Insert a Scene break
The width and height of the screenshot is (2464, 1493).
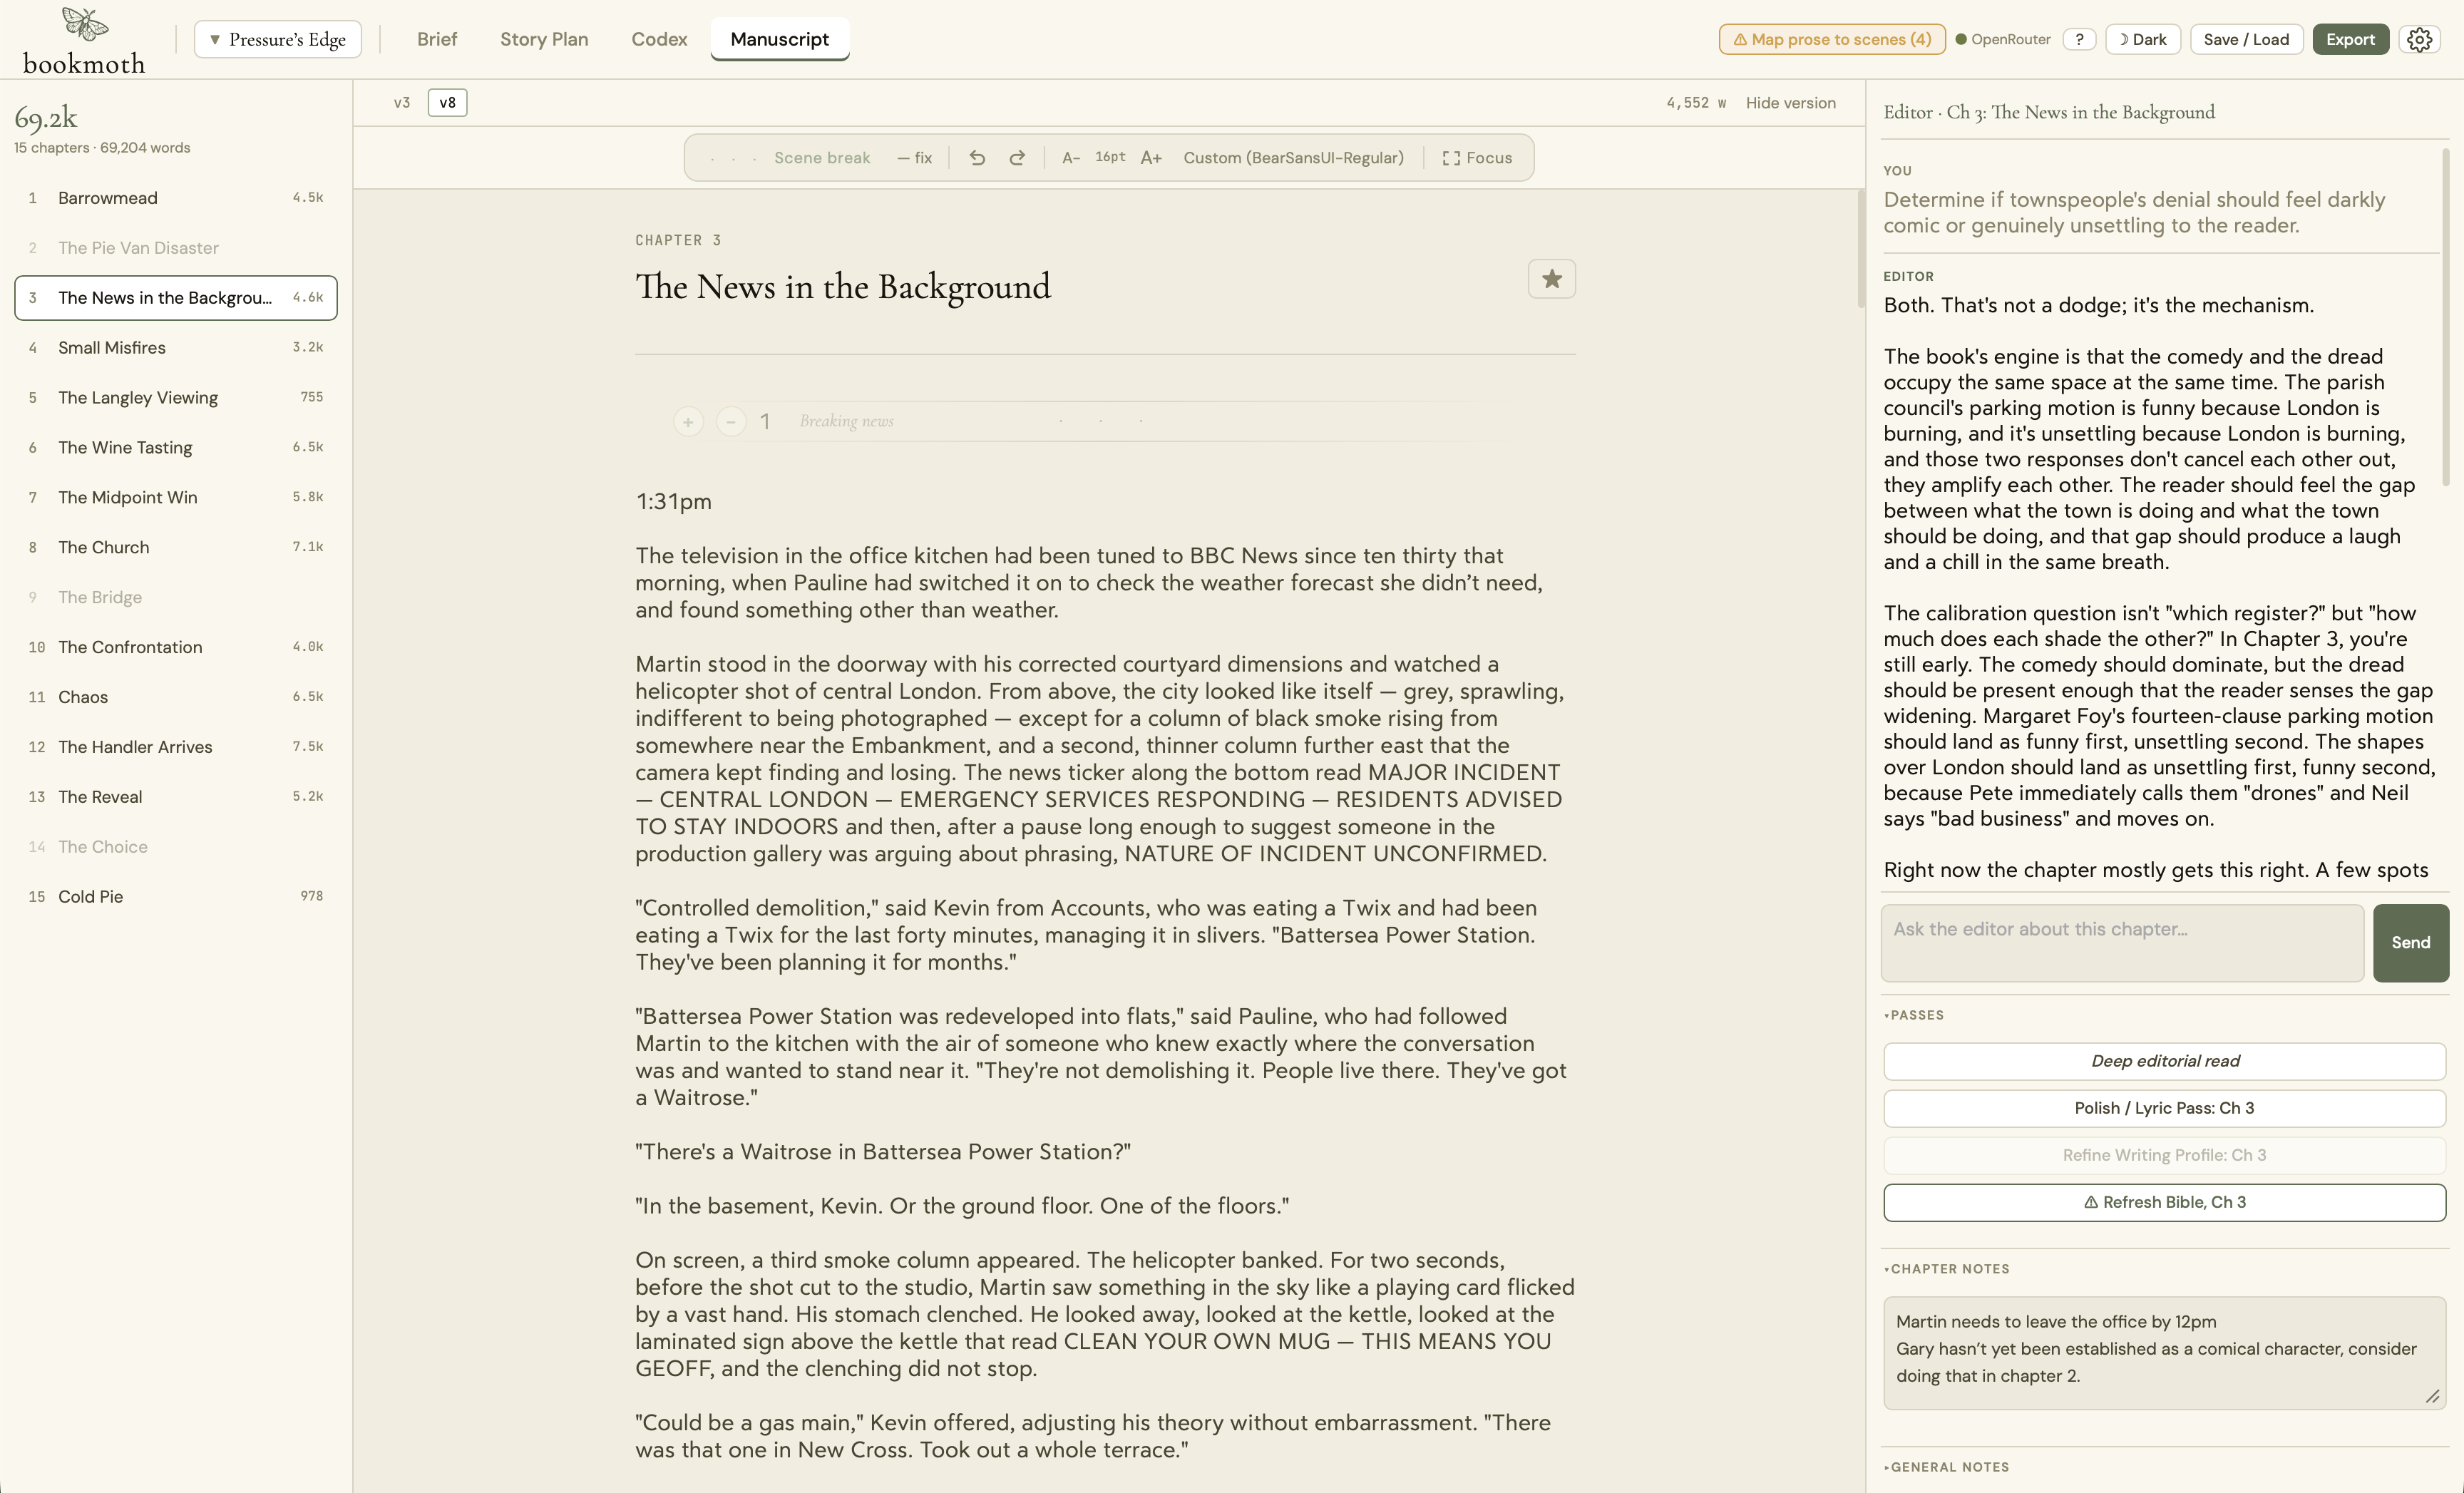pyautogui.click(x=822, y=158)
